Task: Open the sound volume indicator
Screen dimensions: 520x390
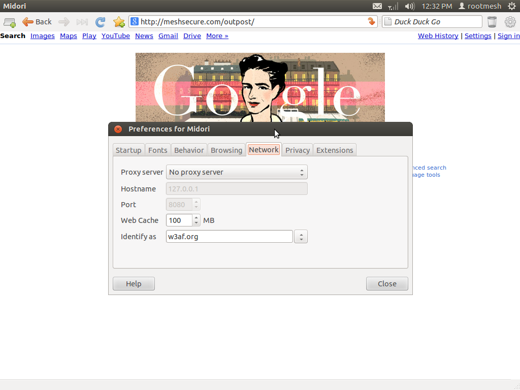Action: pos(410,6)
